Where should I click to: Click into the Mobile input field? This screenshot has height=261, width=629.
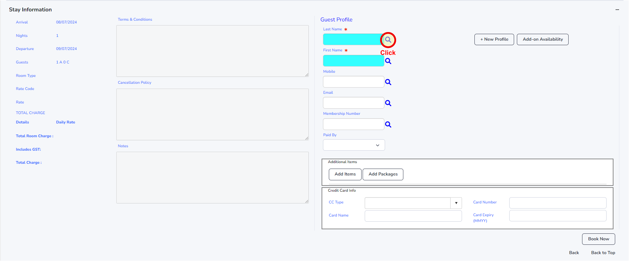point(353,82)
